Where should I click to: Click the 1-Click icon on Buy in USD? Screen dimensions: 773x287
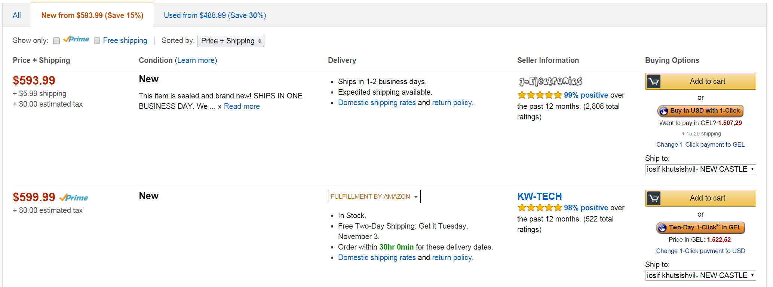click(x=664, y=111)
